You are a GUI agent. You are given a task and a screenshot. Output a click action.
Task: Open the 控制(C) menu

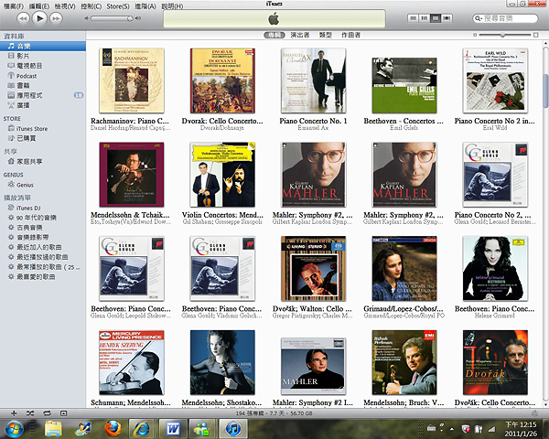91,6
